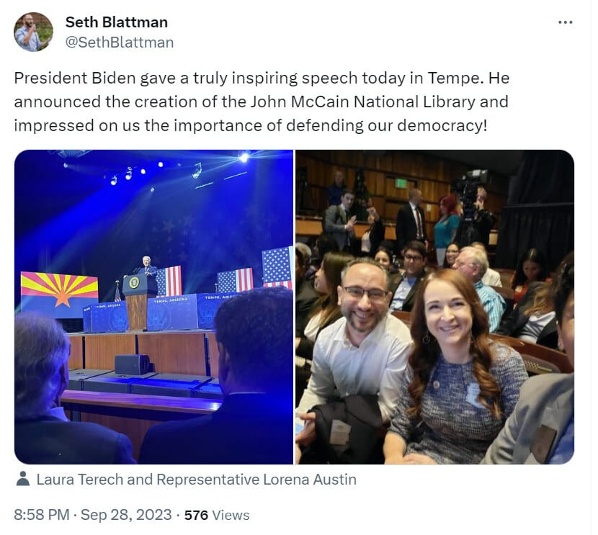Click the 576 Views counter
Image resolution: width=598 pixels, height=535 pixels.
pyautogui.click(x=217, y=515)
